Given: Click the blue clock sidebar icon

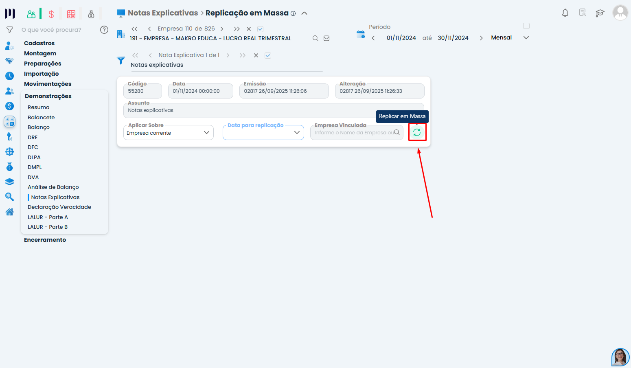Looking at the screenshot, I should (x=10, y=76).
